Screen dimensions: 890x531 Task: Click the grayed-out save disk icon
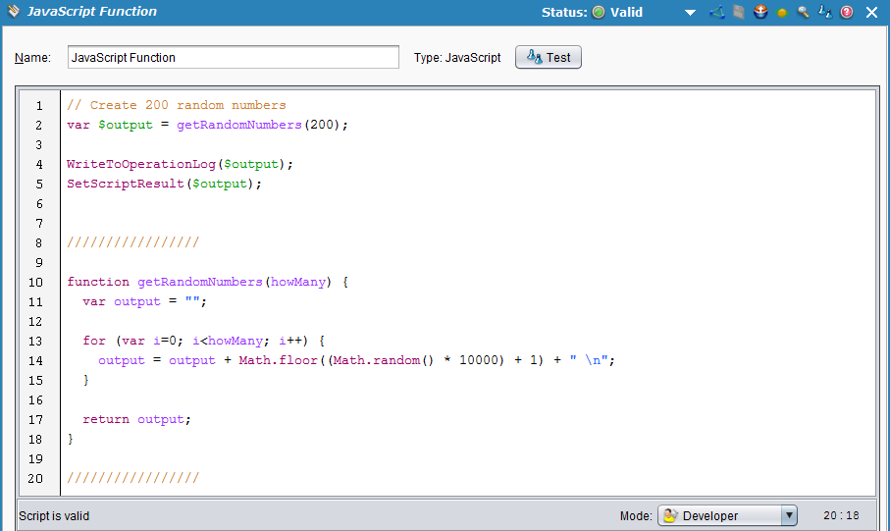pos(739,13)
